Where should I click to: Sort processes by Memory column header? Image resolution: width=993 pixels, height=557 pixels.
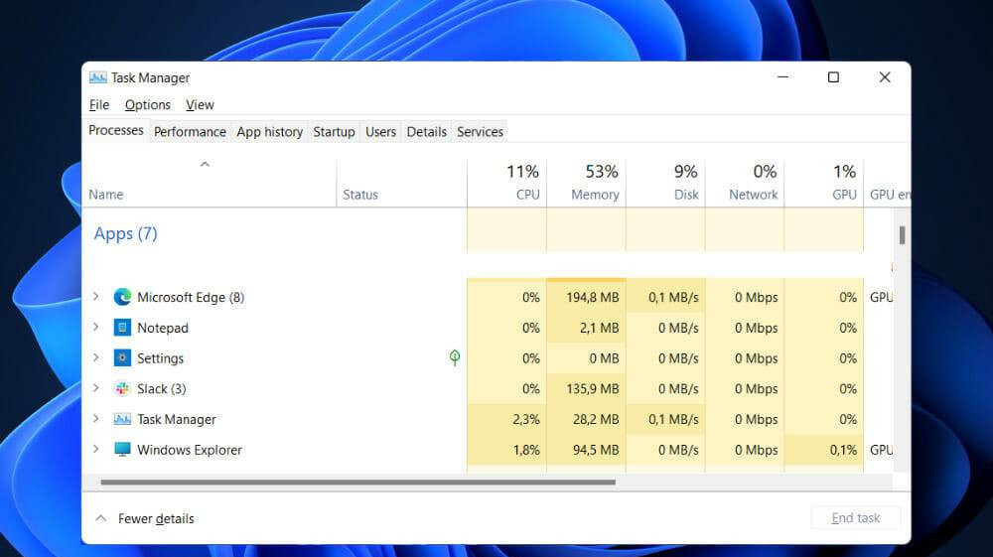pos(587,183)
